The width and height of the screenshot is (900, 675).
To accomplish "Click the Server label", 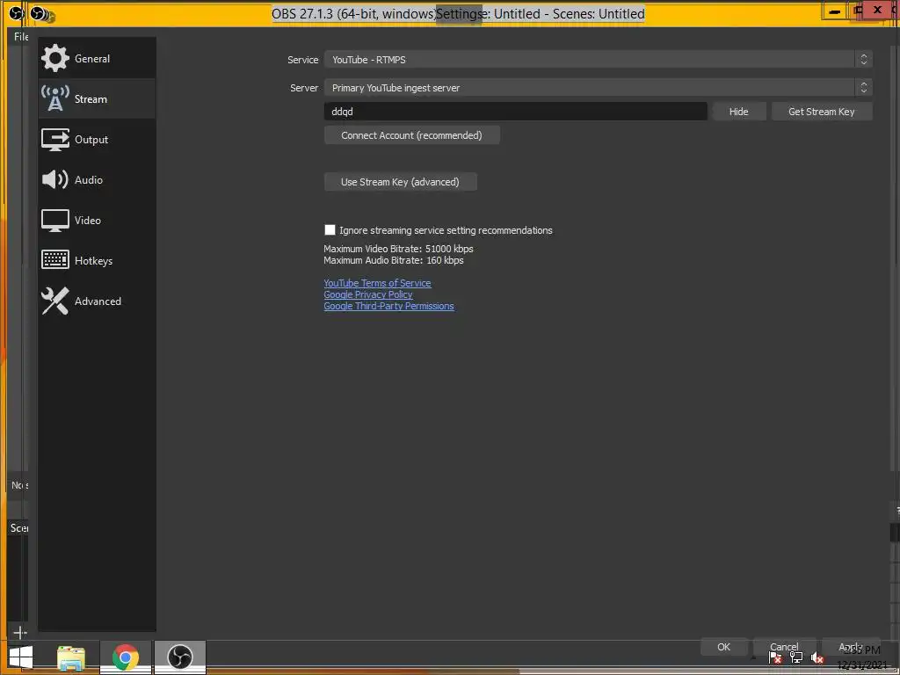I will point(303,88).
